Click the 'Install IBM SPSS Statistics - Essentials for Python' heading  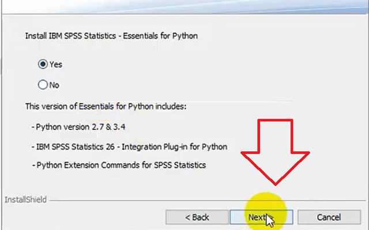[x=111, y=36]
